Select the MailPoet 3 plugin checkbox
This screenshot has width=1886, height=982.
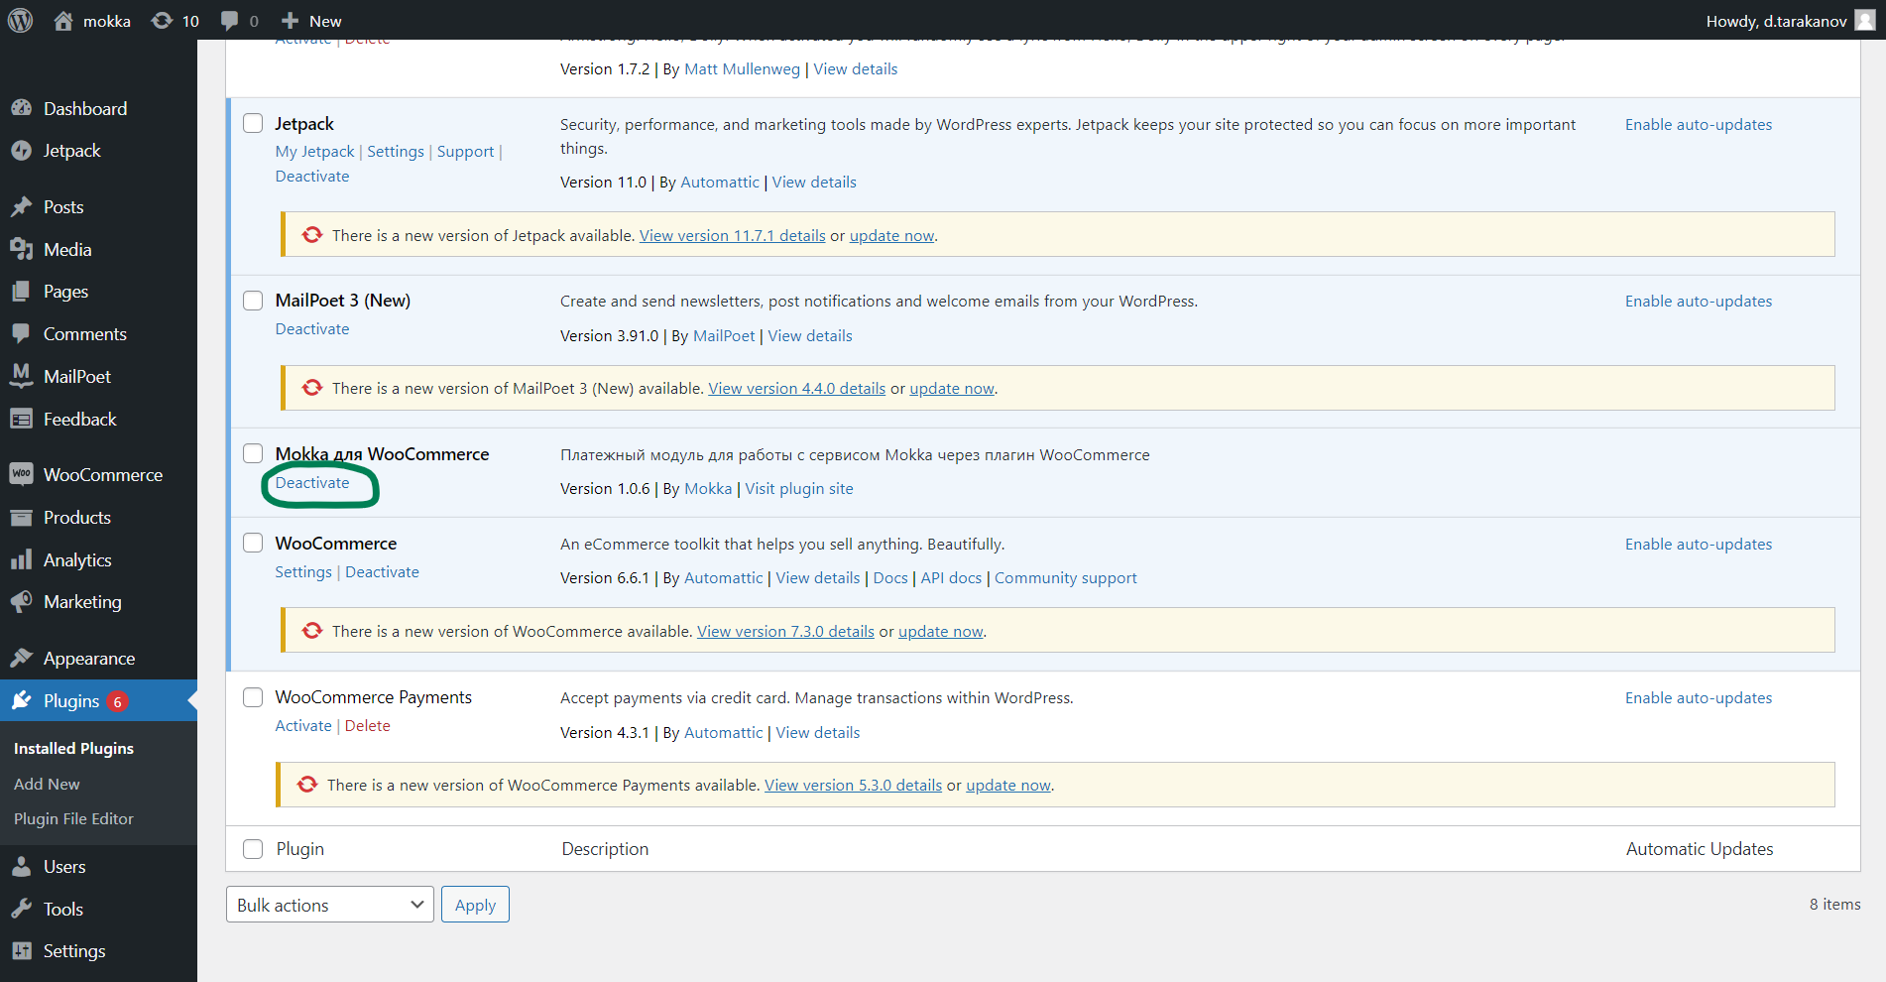(x=253, y=301)
